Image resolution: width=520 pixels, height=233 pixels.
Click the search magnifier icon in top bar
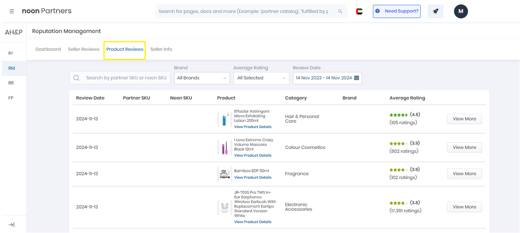340,11
